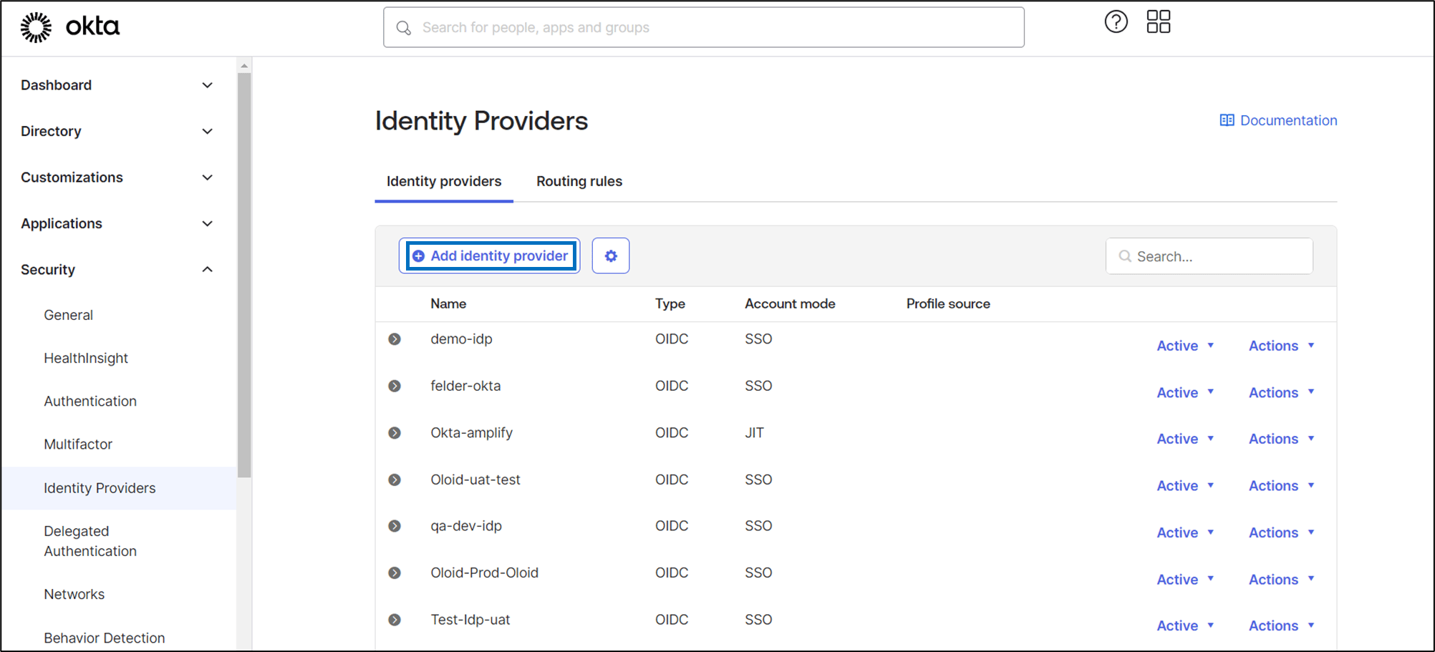Select the Identity providers tab
1435x652 pixels.
point(444,181)
